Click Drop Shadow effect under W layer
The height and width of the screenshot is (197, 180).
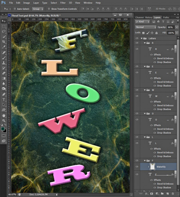coord(164,109)
